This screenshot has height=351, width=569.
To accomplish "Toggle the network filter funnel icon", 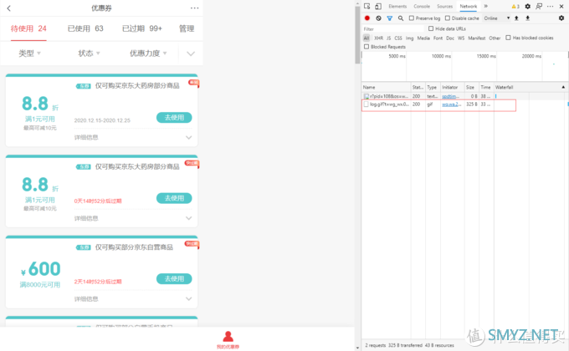I will [x=389, y=18].
